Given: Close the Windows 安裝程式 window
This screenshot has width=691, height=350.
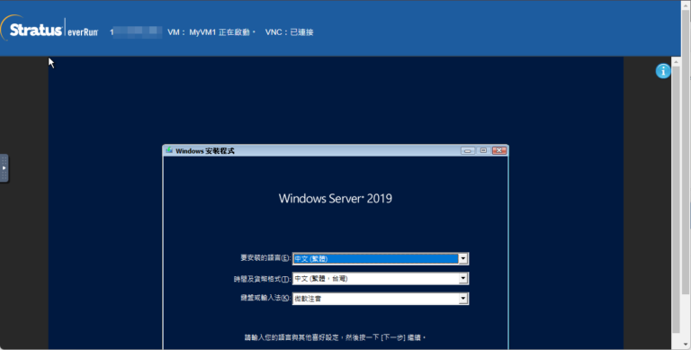Looking at the screenshot, I should [x=499, y=151].
